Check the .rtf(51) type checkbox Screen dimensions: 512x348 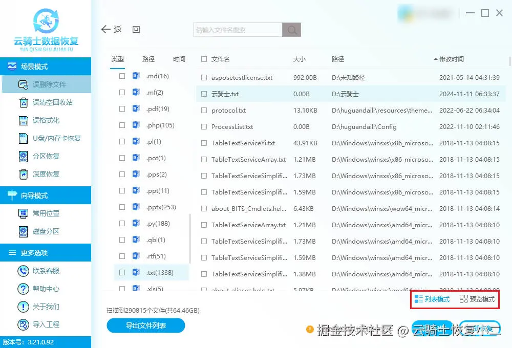pos(122,256)
